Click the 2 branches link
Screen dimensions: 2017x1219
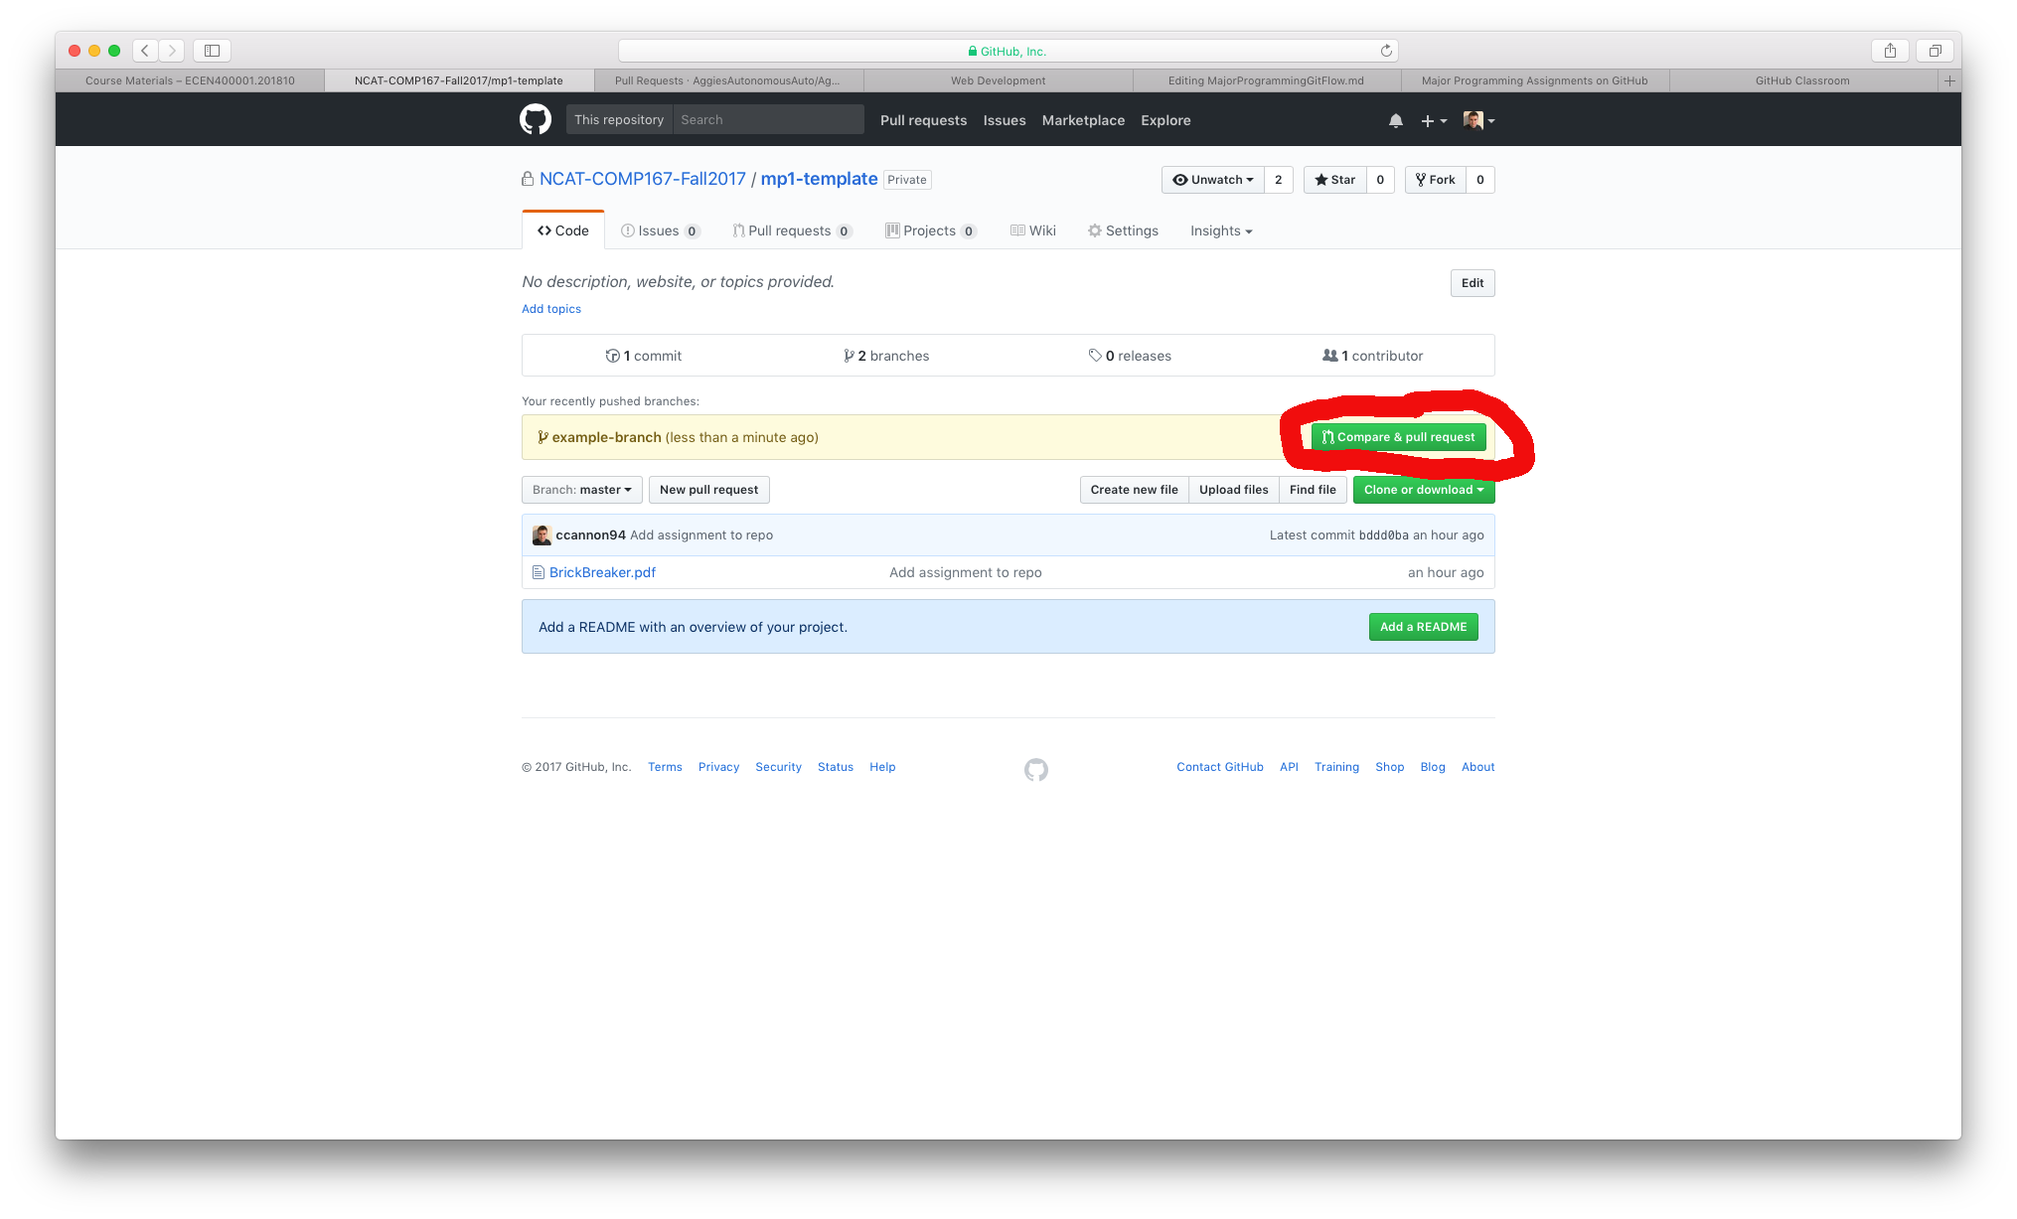point(886,355)
